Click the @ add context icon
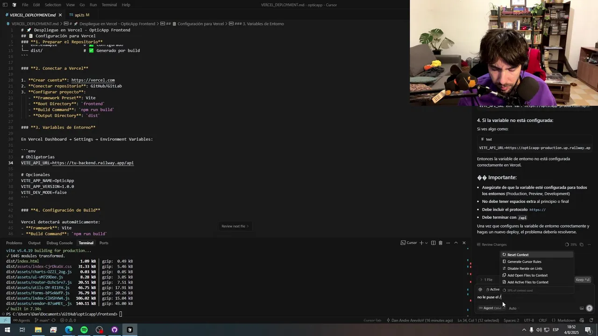Viewport: 598px width, 336px height. pyautogui.click(x=480, y=289)
